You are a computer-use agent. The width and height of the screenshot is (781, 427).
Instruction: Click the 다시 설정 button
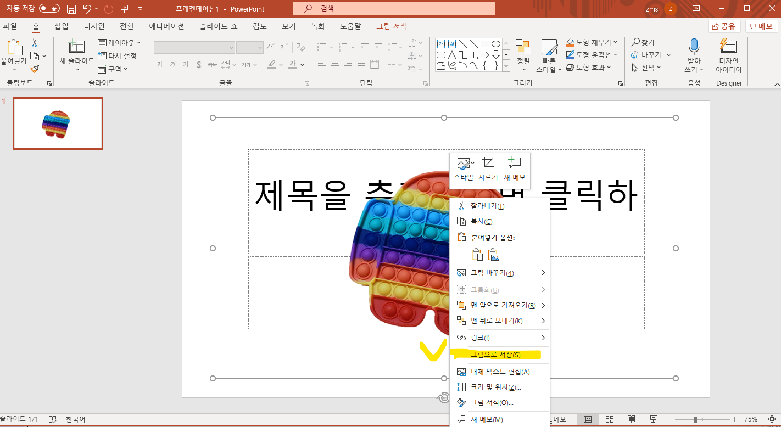(117, 55)
